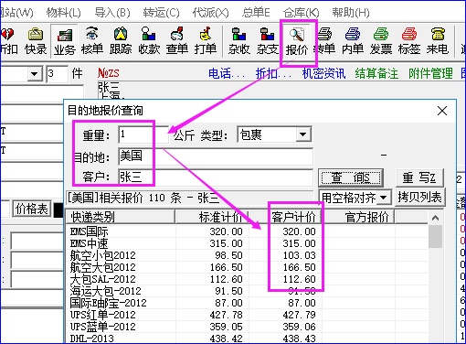
Task: Open the 物料(L) menu
Action: (63, 13)
